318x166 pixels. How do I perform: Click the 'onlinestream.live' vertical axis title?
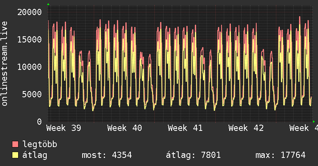click(4, 64)
